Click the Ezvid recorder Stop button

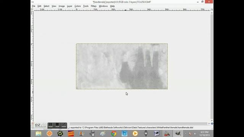coord(57,125)
